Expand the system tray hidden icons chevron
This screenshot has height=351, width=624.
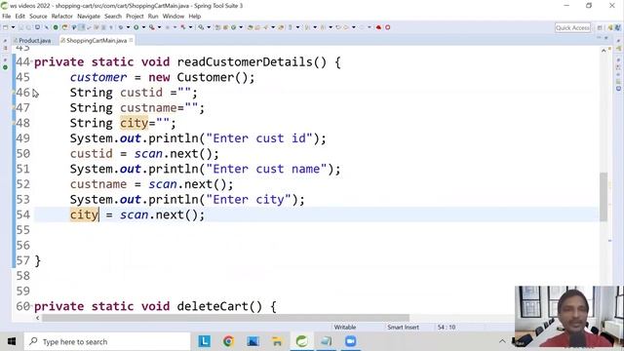click(x=502, y=341)
